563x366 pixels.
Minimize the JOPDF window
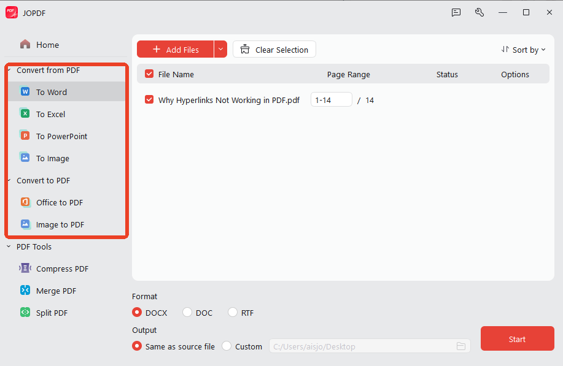coord(503,12)
